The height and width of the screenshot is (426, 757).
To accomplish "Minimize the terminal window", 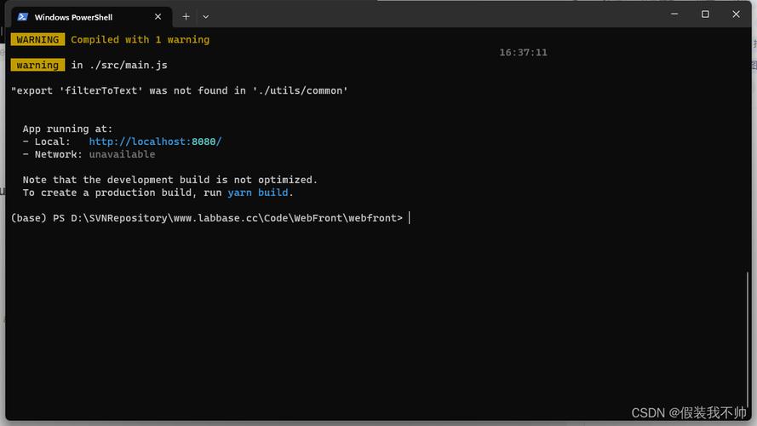I will point(674,14).
